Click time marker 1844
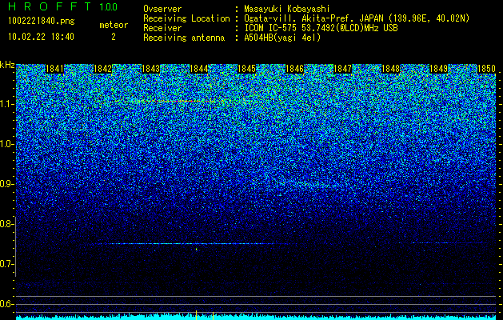This screenshot has height=320, width=503. point(198,69)
